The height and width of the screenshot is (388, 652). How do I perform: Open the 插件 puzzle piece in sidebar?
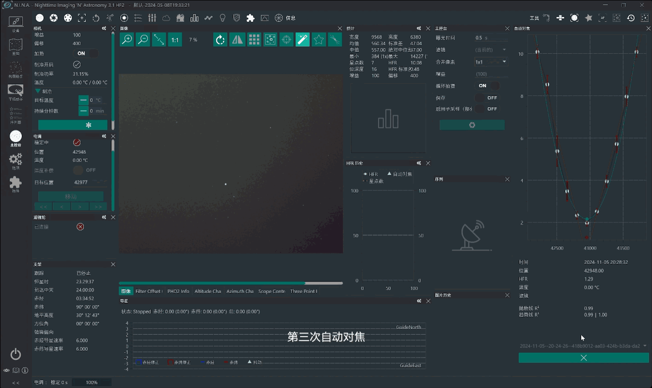[x=16, y=184]
